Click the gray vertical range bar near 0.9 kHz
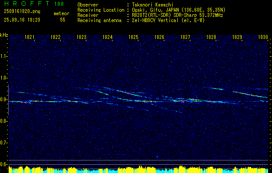 [8, 100]
